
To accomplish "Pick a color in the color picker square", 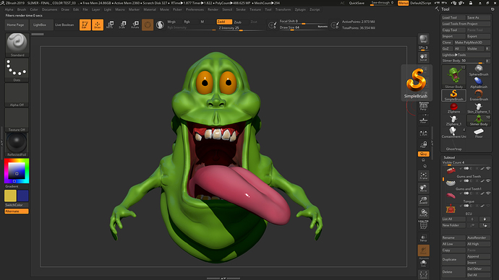I will (16, 170).
